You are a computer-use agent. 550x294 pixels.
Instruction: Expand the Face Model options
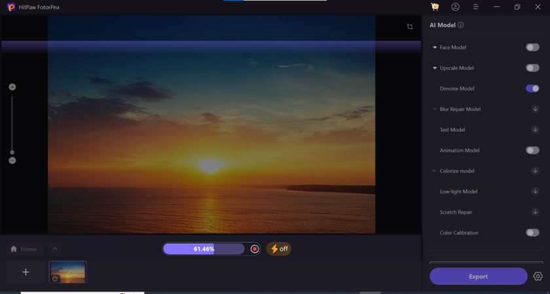coord(435,47)
